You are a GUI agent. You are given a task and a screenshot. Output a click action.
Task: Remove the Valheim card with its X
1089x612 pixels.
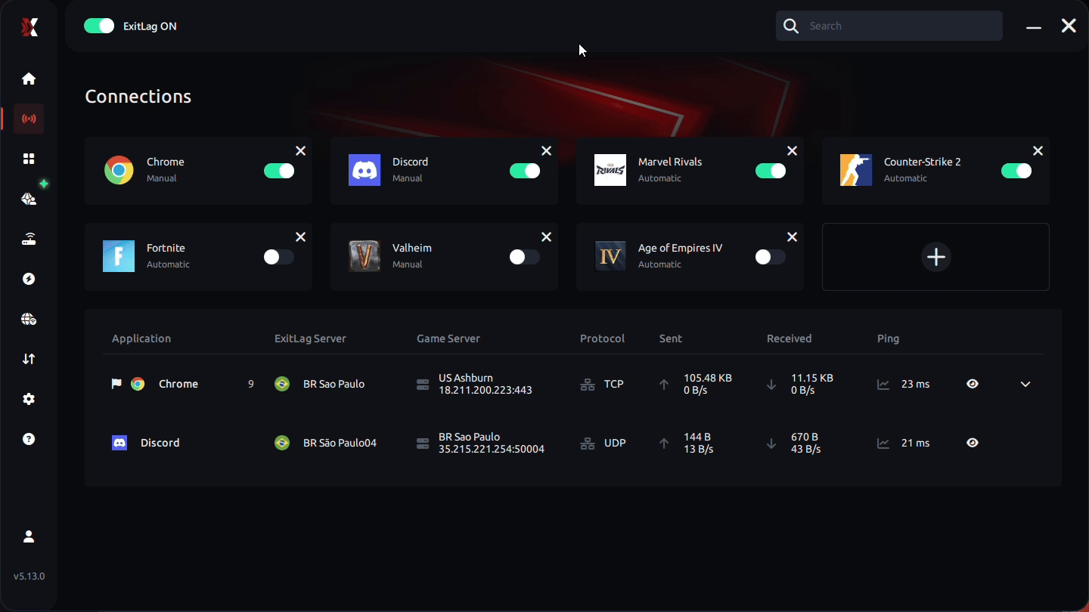(546, 237)
